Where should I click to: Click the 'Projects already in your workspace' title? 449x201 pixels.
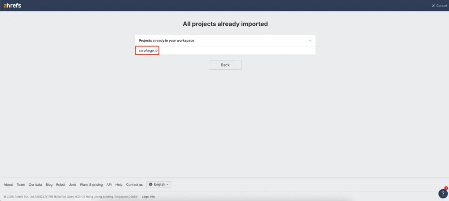tap(166, 40)
